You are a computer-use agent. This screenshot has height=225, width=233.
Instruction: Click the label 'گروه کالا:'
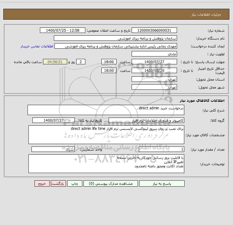[217, 121]
